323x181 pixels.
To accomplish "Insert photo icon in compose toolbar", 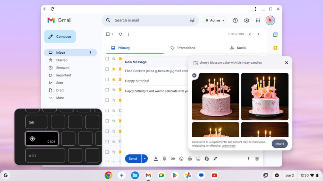I will [198, 159].
